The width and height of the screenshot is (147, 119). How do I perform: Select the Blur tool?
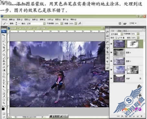pyautogui.click(x=4, y=74)
